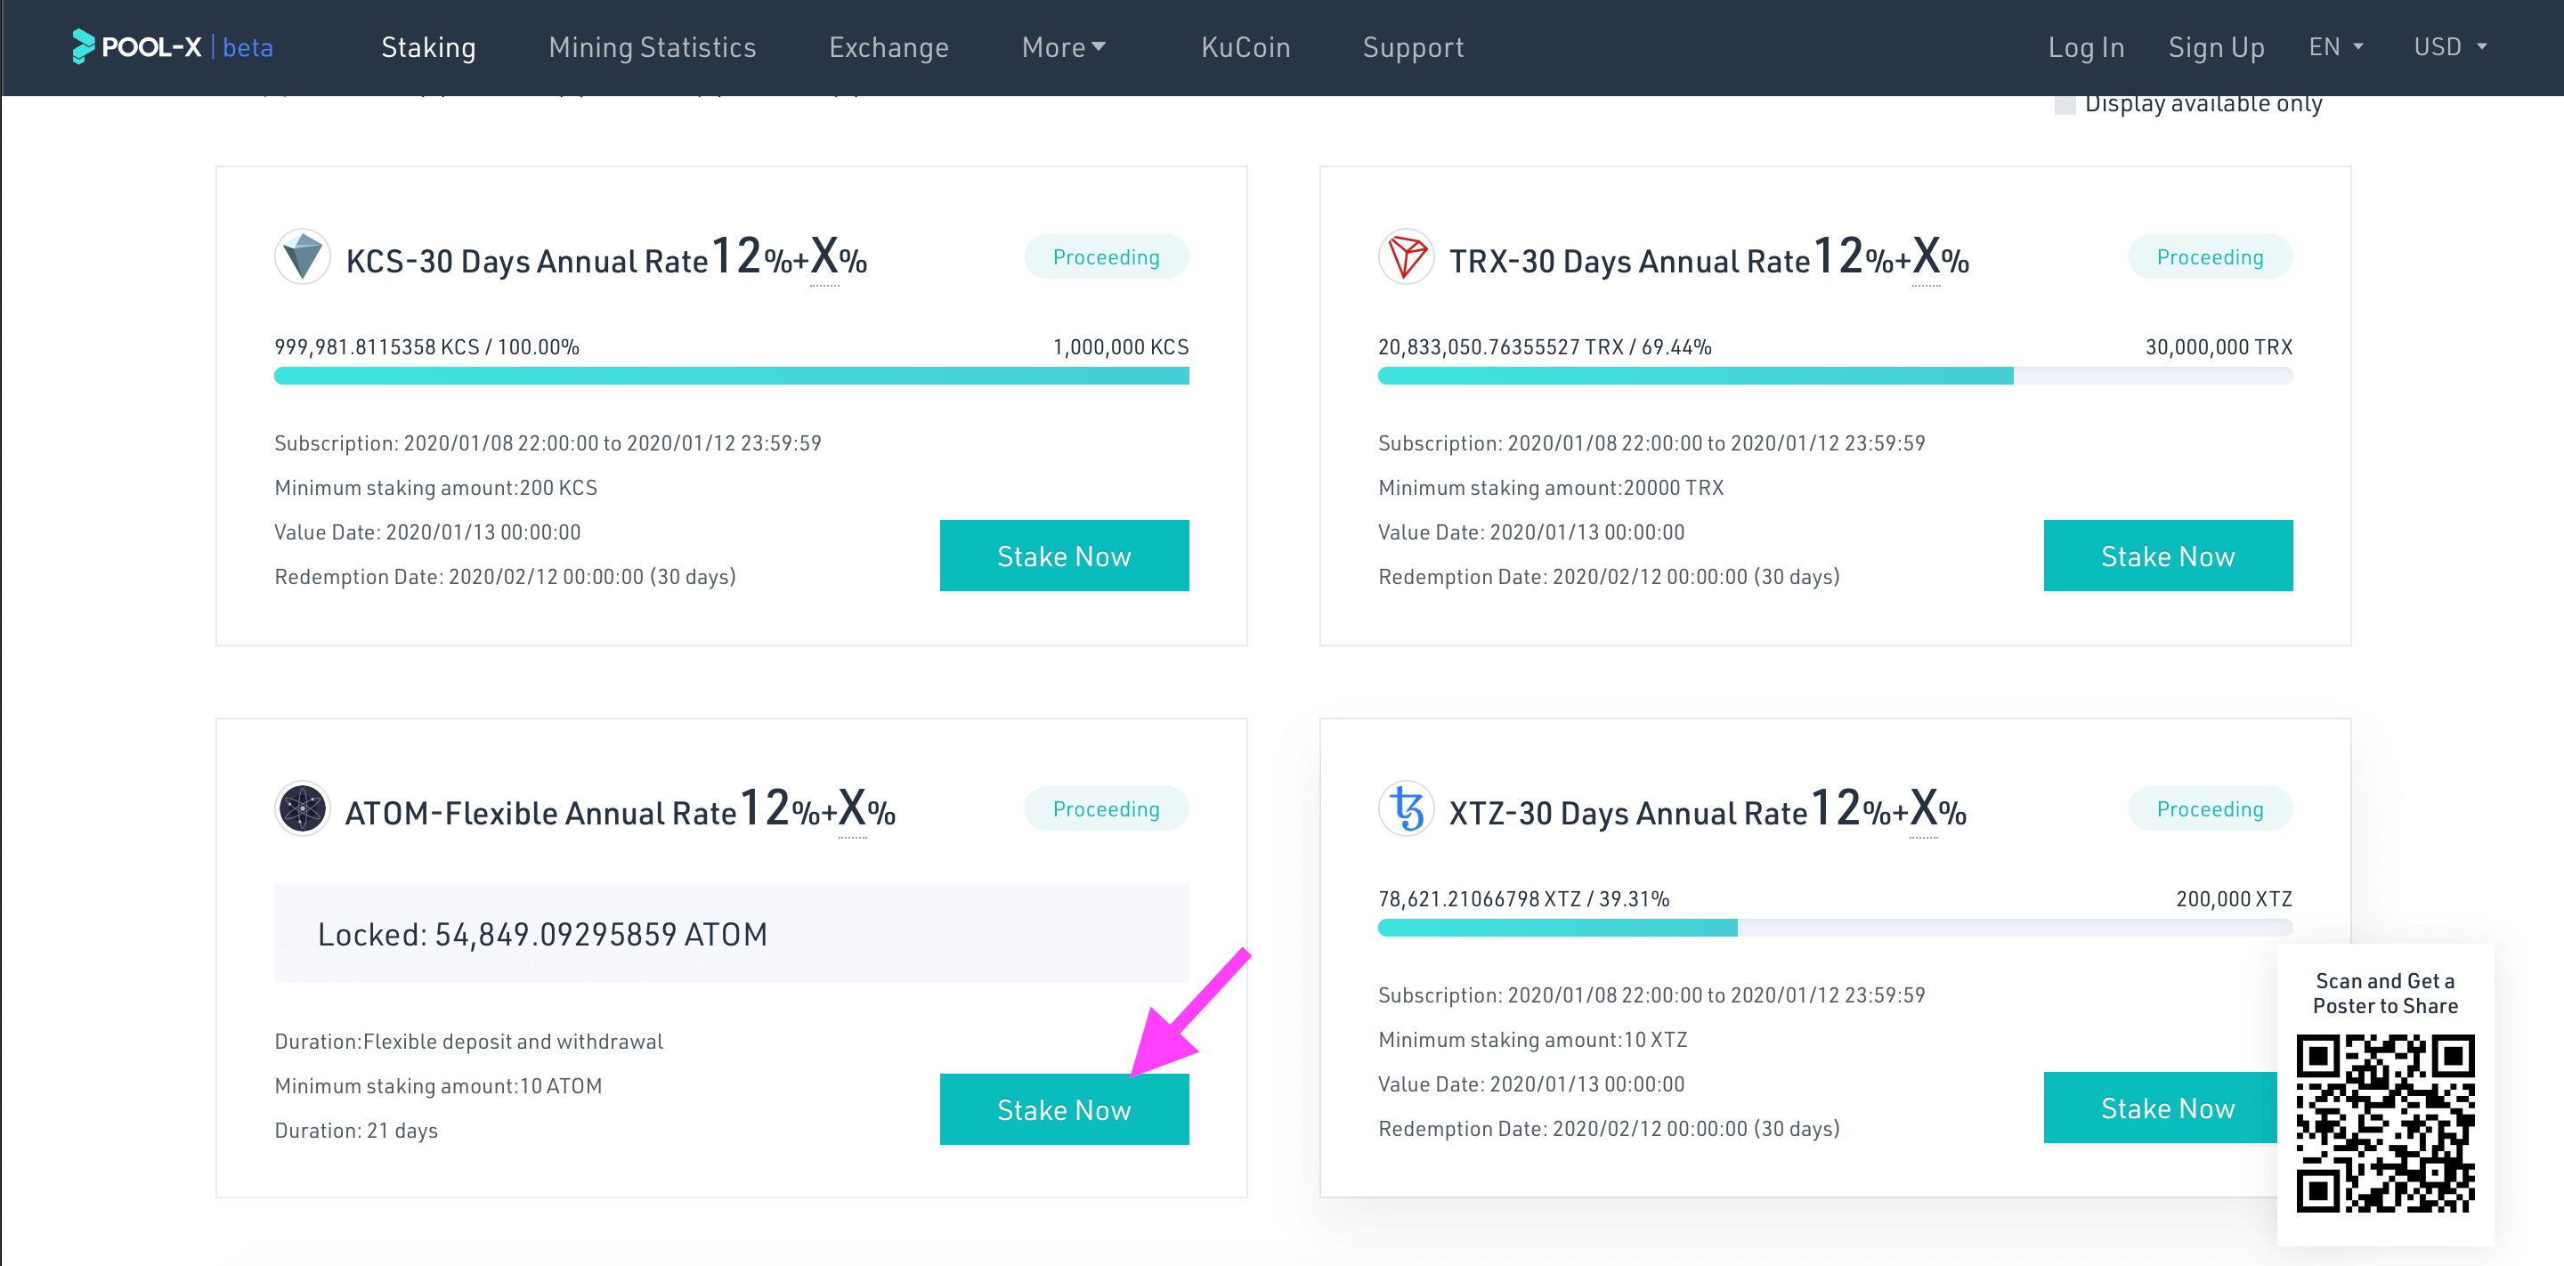This screenshot has height=1266, width=2564.
Task: Click Sign Up
Action: click(x=2217, y=47)
